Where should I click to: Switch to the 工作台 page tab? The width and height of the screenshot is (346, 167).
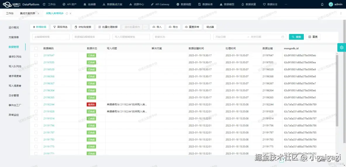click(10, 13)
